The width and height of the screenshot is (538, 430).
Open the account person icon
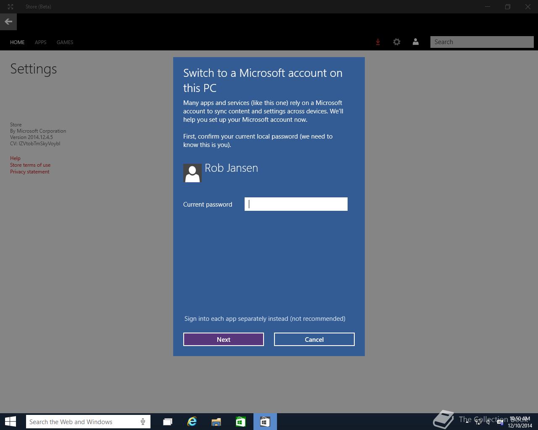coord(416,42)
